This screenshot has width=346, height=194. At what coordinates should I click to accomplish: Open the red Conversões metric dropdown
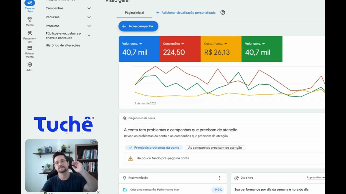182,44
